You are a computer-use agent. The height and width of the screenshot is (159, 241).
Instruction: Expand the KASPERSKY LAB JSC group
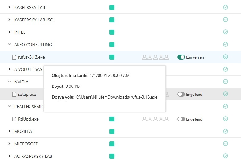pos(9,20)
